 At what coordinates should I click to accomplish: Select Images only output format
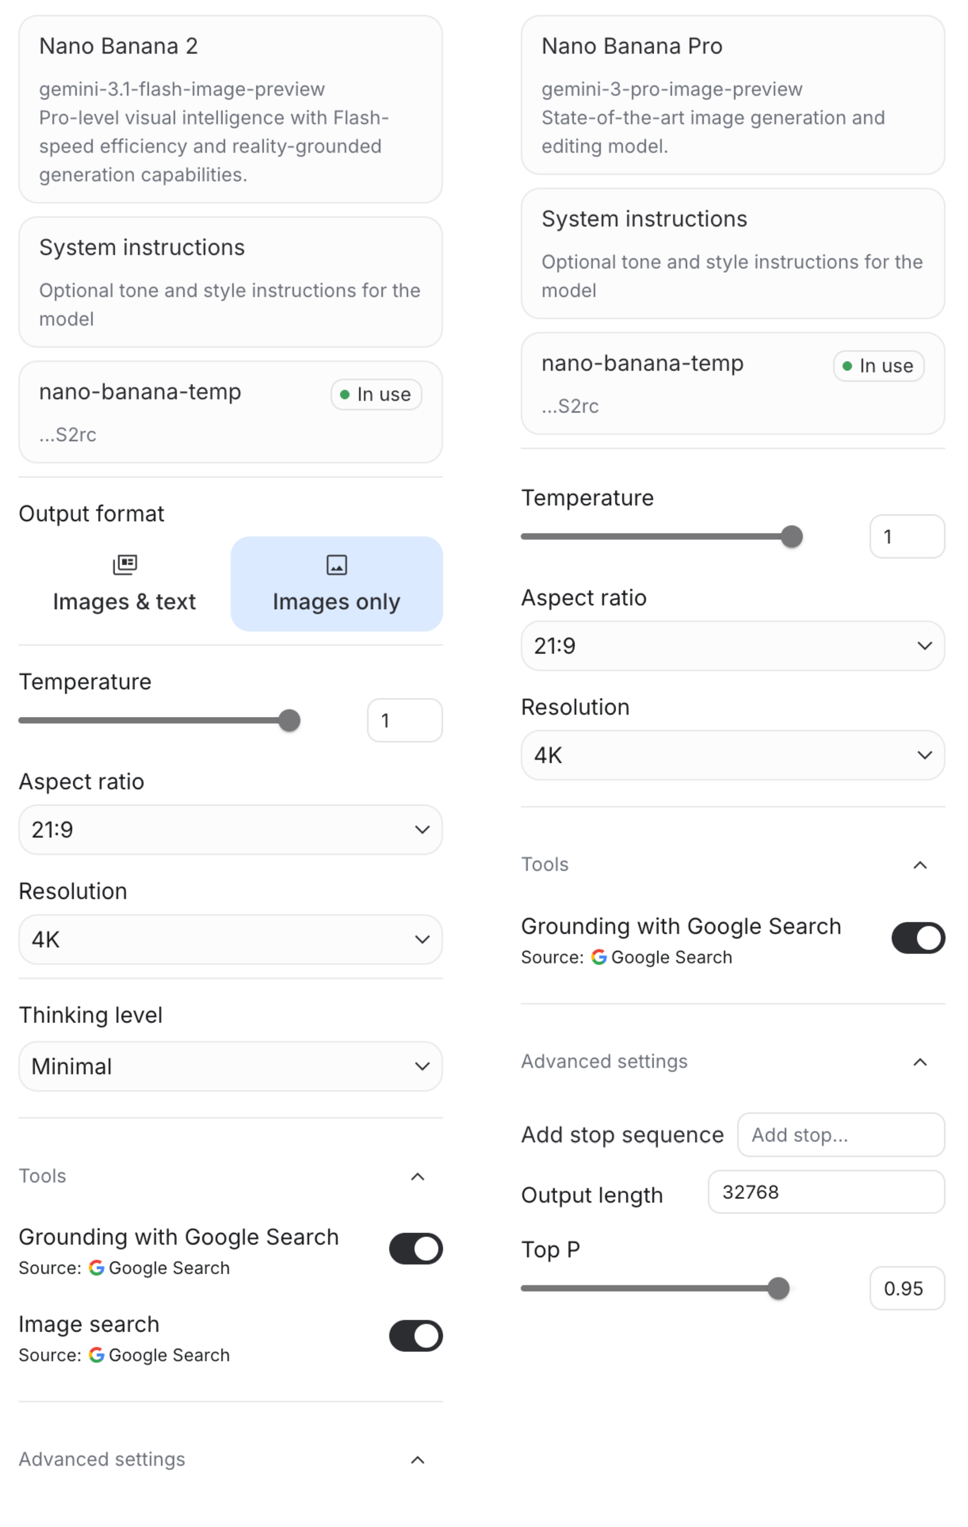[x=336, y=584]
